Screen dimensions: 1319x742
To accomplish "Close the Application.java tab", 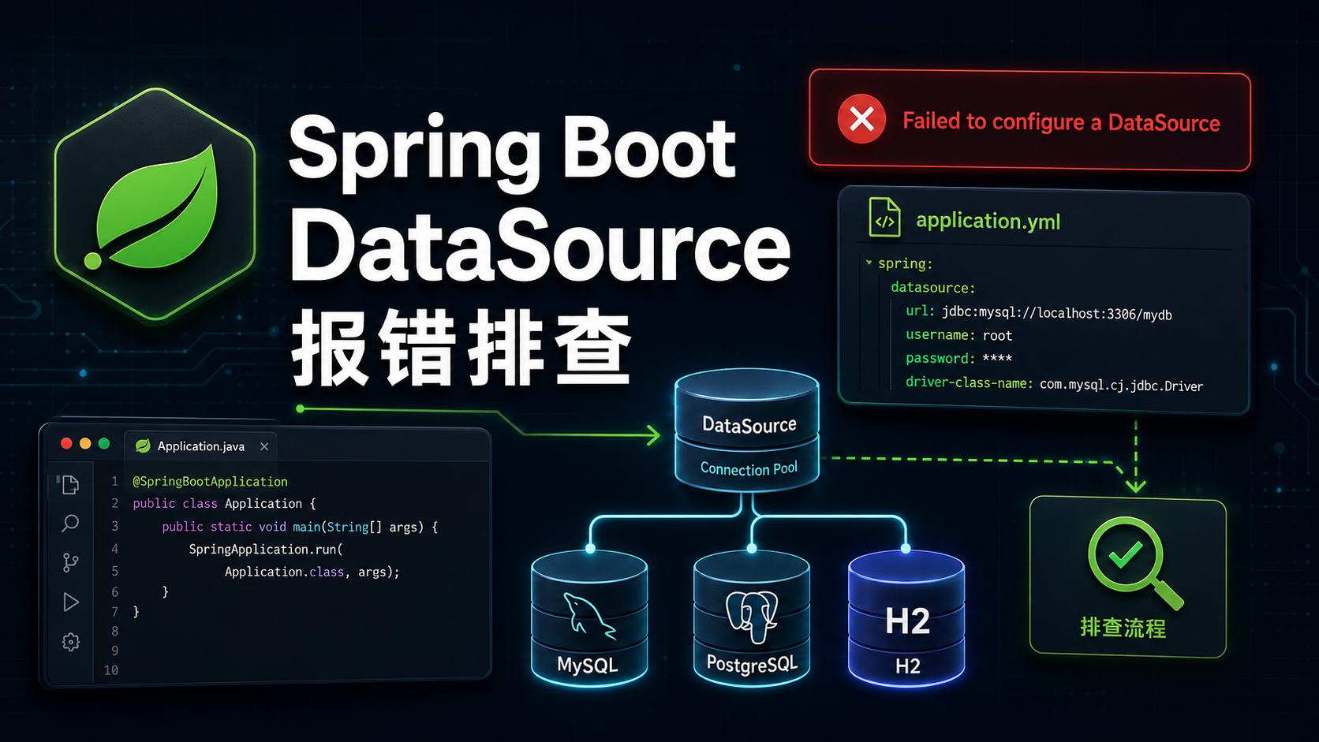I will (264, 446).
